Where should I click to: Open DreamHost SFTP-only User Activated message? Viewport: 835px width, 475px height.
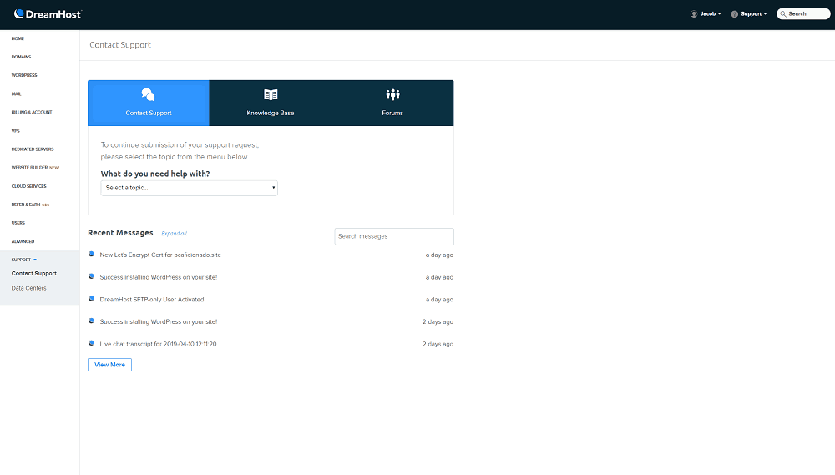[x=152, y=300]
